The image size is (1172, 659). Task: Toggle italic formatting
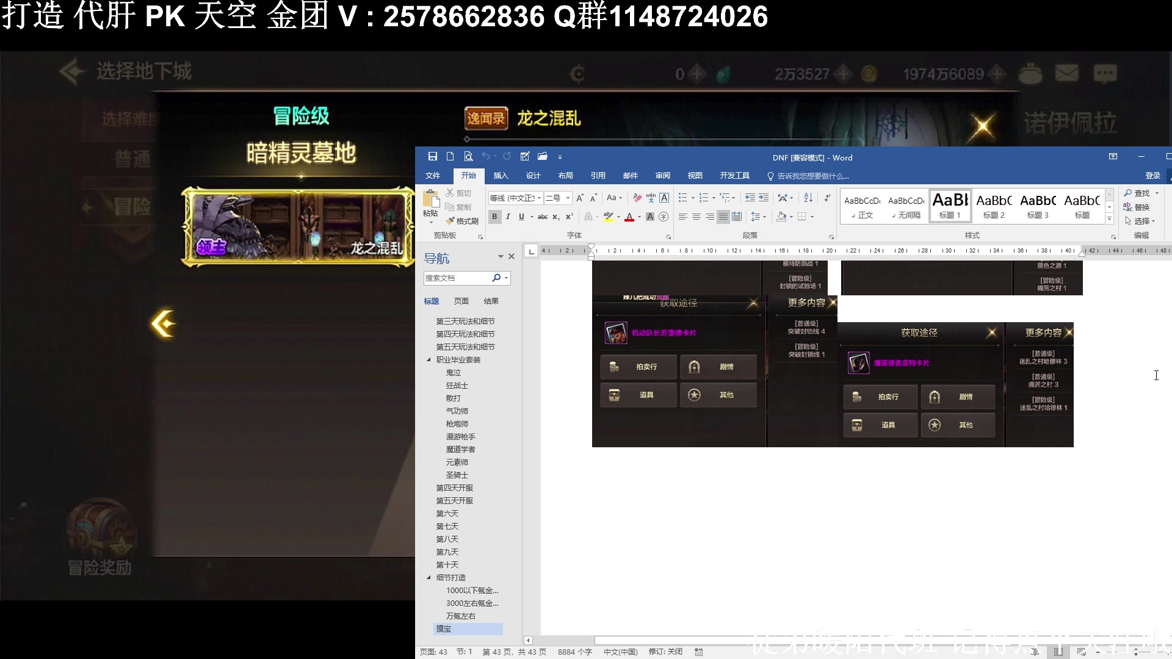(508, 217)
